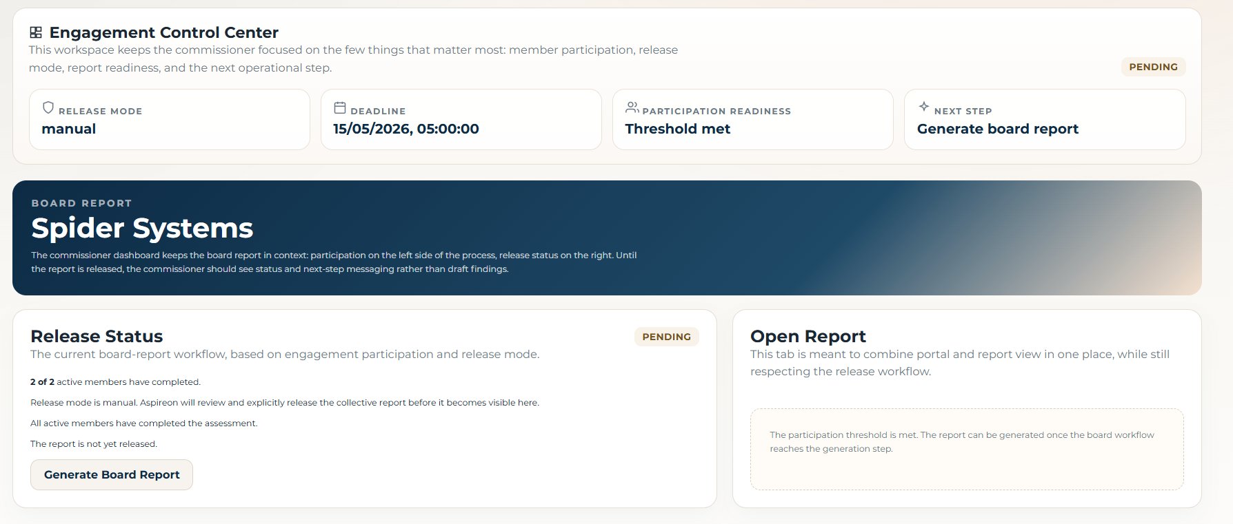Screen dimensions: 1233x524
Task: Click the 'Open Report' heading
Action: pyautogui.click(x=808, y=336)
